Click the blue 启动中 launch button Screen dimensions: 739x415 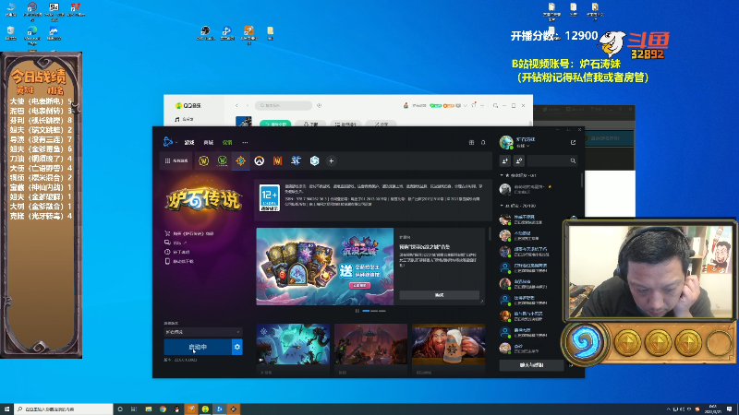198,347
